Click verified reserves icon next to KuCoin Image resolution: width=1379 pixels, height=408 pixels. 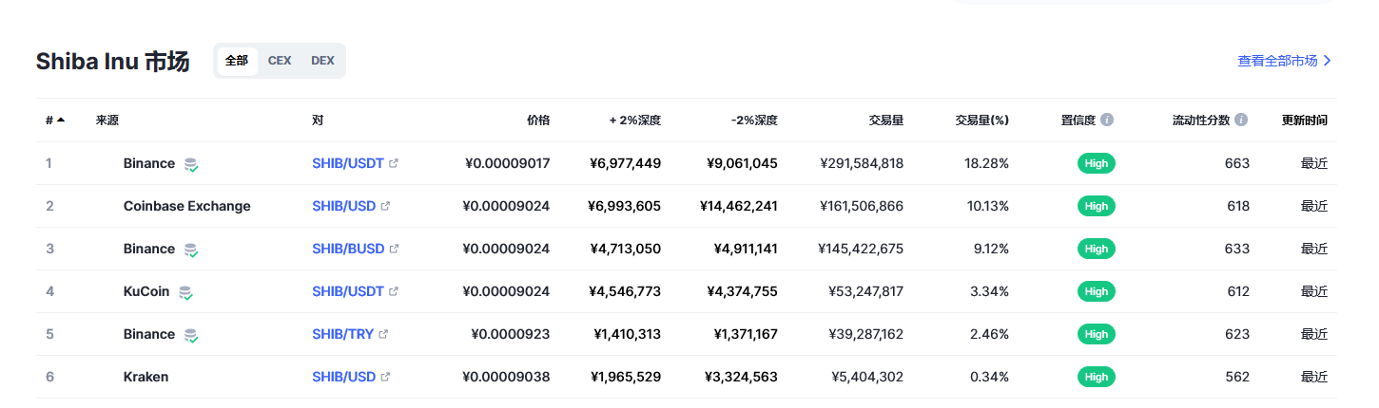pyautogui.click(x=185, y=292)
